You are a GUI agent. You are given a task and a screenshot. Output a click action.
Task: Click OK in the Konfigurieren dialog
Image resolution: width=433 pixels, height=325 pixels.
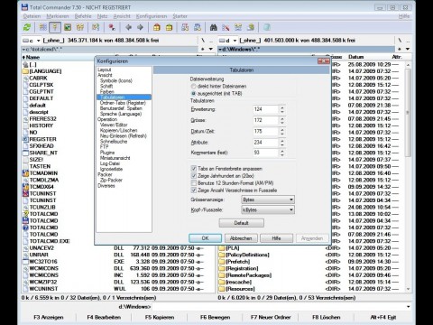pyautogui.click(x=206, y=238)
